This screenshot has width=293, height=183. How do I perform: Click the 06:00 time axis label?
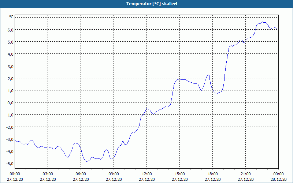click(81, 174)
